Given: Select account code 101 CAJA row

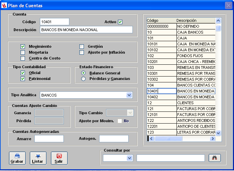Looking at the screenshot, I should [x=181, y=38].
